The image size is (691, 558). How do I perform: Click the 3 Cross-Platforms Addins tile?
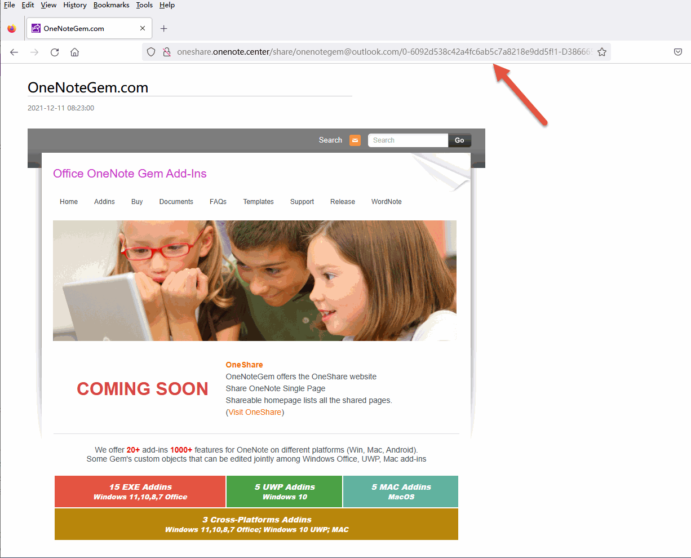pyautogui.click(x=256, y=524)
